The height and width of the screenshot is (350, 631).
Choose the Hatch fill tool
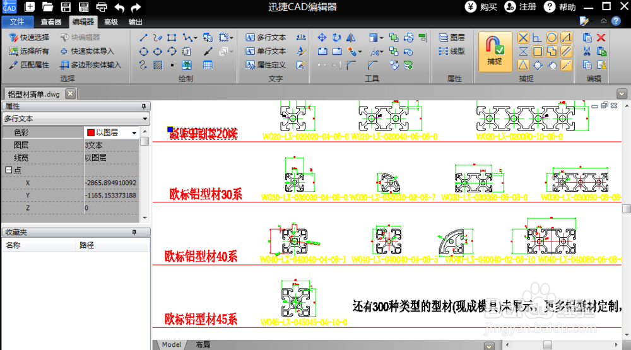coord(158,65)
